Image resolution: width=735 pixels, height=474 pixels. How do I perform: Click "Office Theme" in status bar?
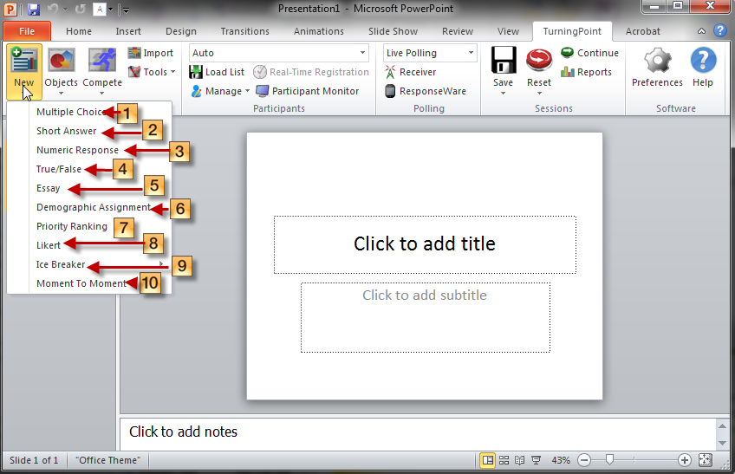[x=107, y=460]
